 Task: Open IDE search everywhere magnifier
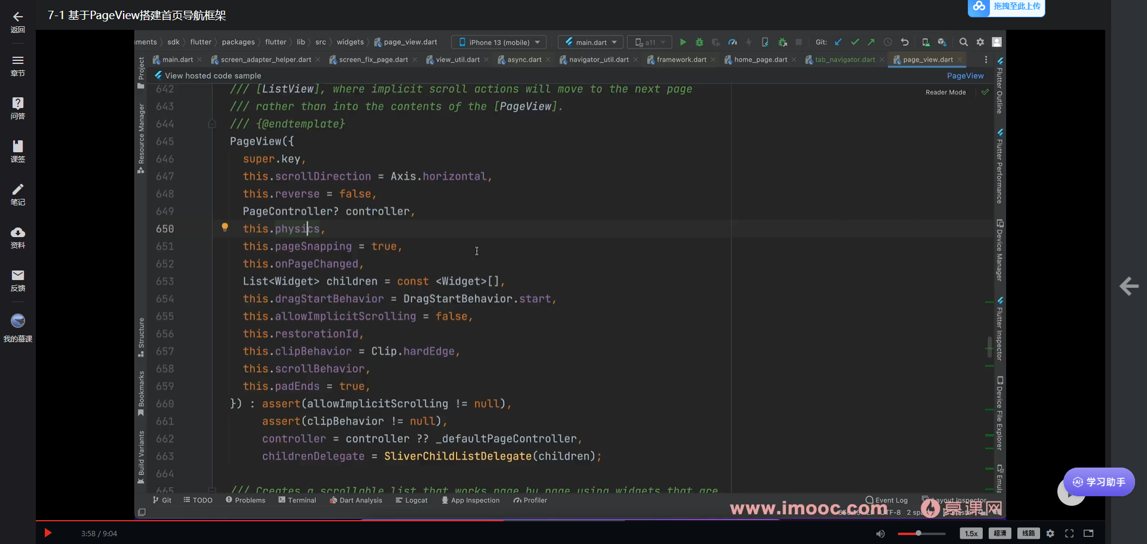click(963, 42)
